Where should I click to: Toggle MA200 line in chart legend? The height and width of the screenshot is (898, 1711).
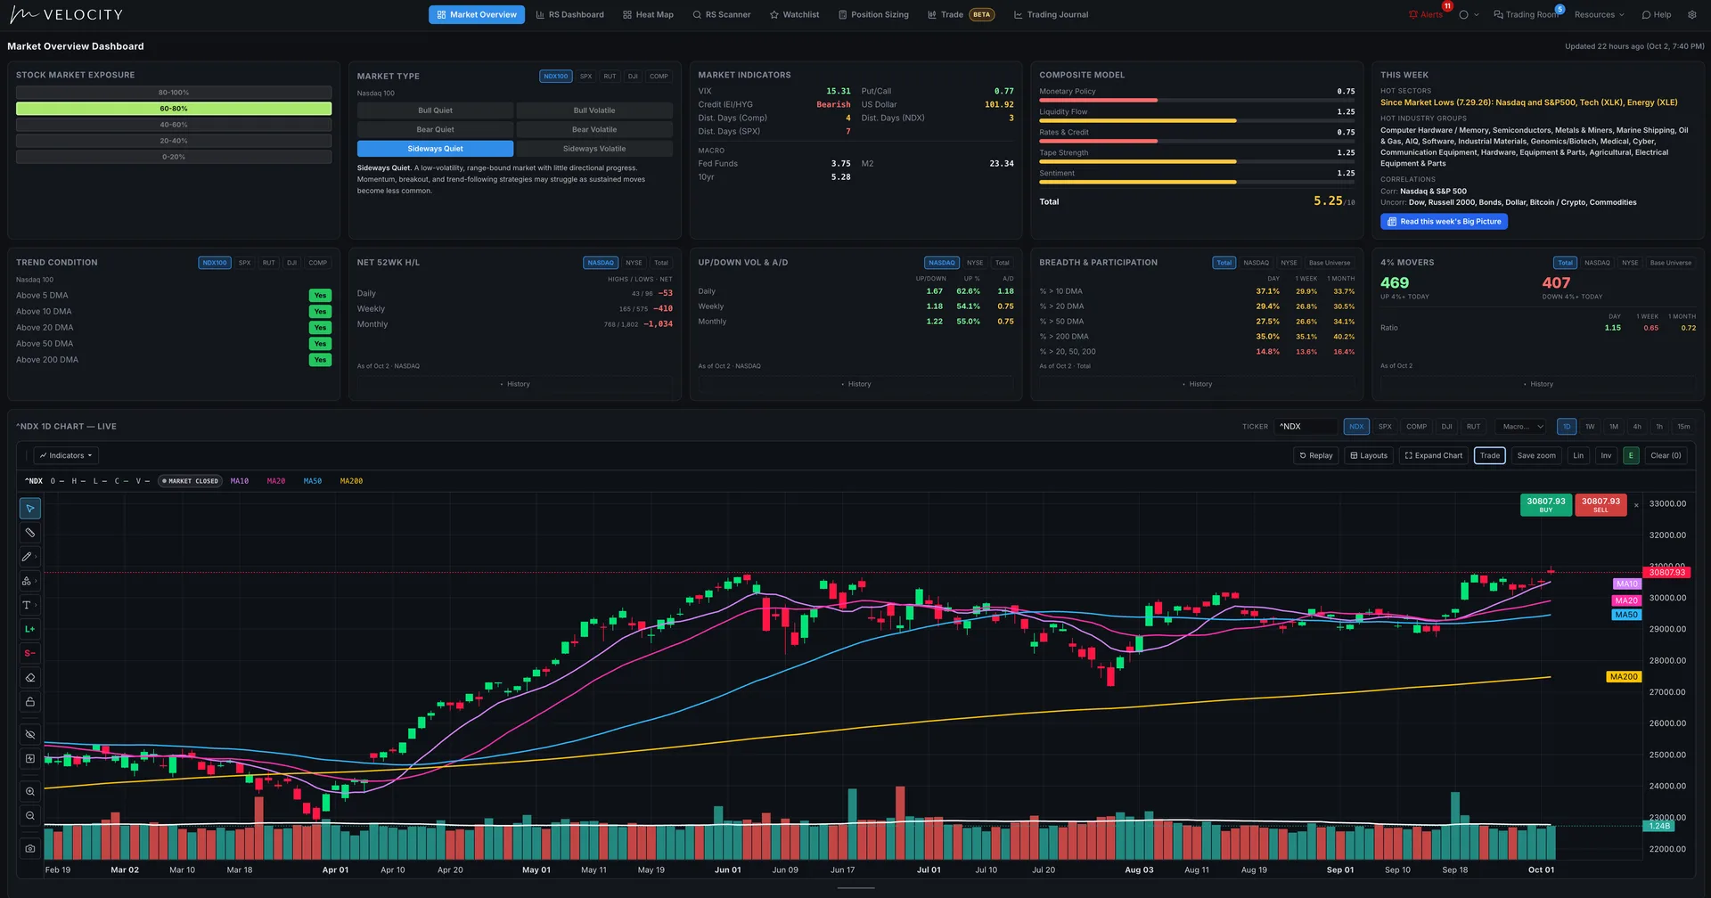click(x=351, y=481)
